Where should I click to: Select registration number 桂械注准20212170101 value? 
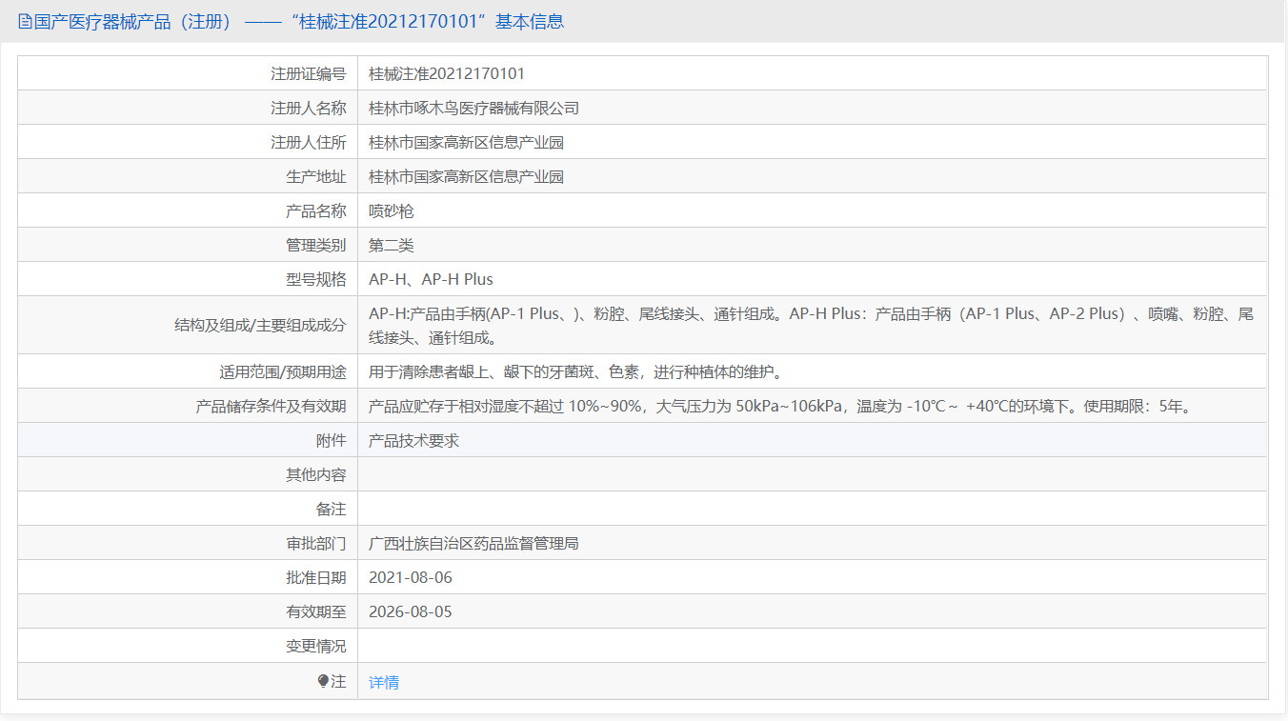[447, 73]
